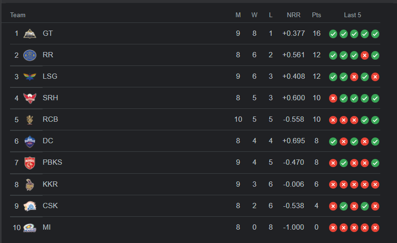Click the CSK team logo
The image size is (397, 243).
coord(30,206)
